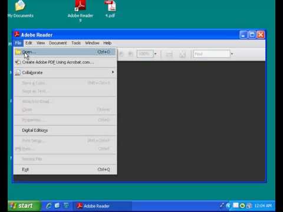Click the Collaborate icon
The height and width of the screenshot is (212, 283).
(18, 72)
